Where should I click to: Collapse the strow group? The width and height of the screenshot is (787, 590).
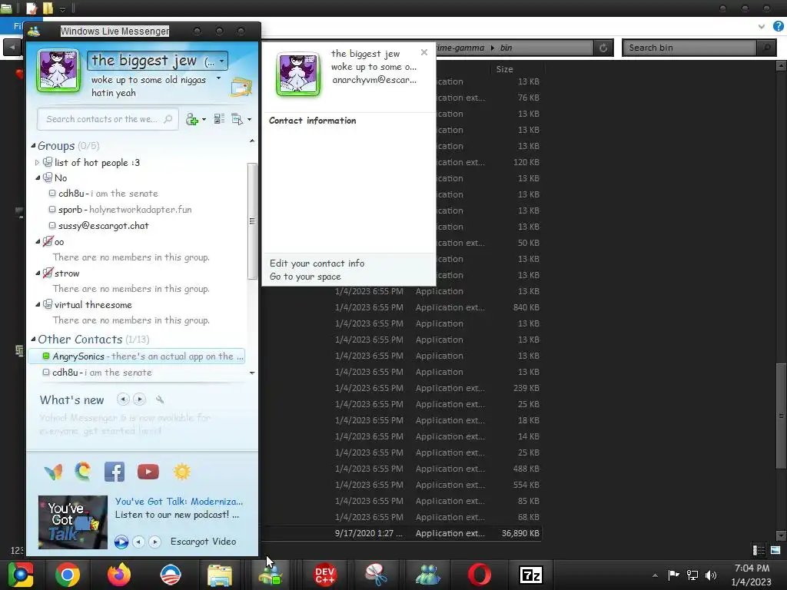tap(38, 273)
